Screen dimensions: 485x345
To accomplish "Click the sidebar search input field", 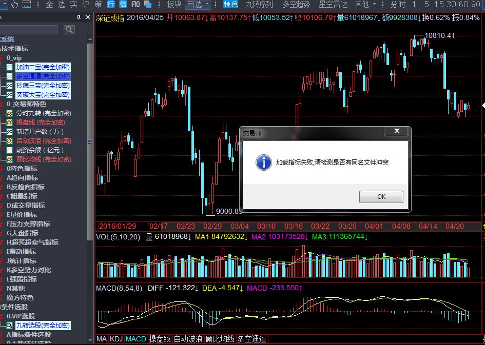I will point(30,30).
